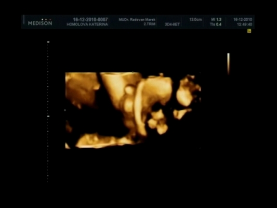Viewport: 277px width, 208px height.
Task: Click the 13.0cm depth readout
Action: 195,19
